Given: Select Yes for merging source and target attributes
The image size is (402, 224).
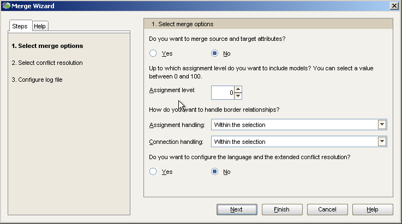Looking at the screenshot, I should [x=153, y=53].
